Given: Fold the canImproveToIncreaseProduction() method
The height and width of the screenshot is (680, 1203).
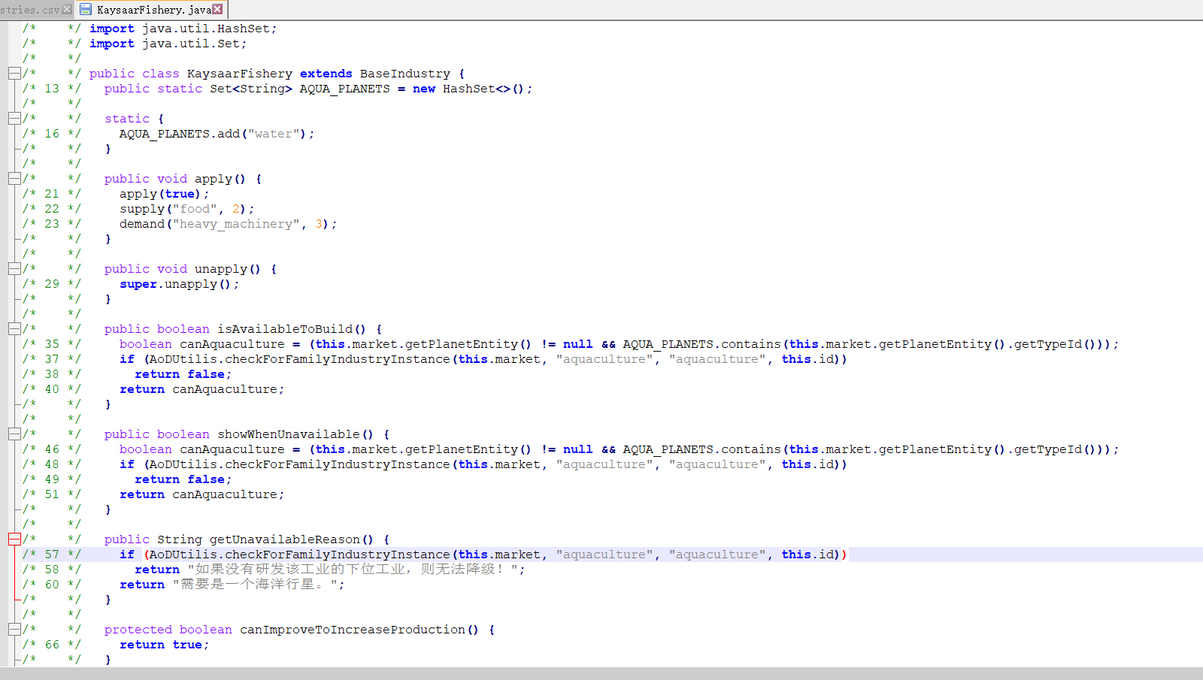Looking at the screenshot, I should [14, 630].
